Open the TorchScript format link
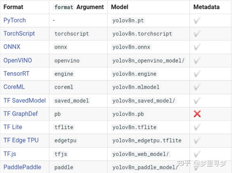Viewport: 232px width, 173px height. pyautogui.click(x=19, y=33)
